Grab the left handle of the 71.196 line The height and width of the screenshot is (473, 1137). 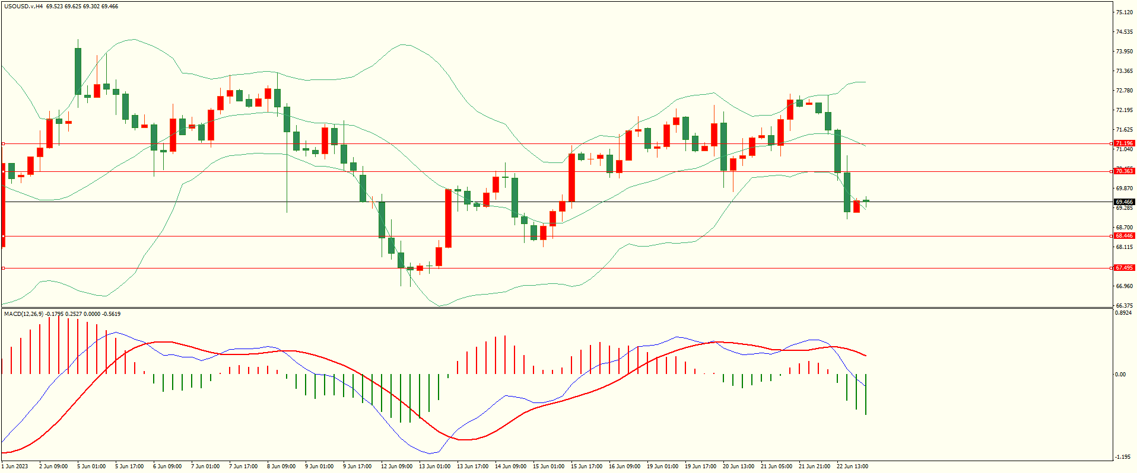click(x=3, y=143)
